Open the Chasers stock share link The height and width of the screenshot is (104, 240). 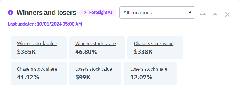pyautogui.click(x=37, y=69)
